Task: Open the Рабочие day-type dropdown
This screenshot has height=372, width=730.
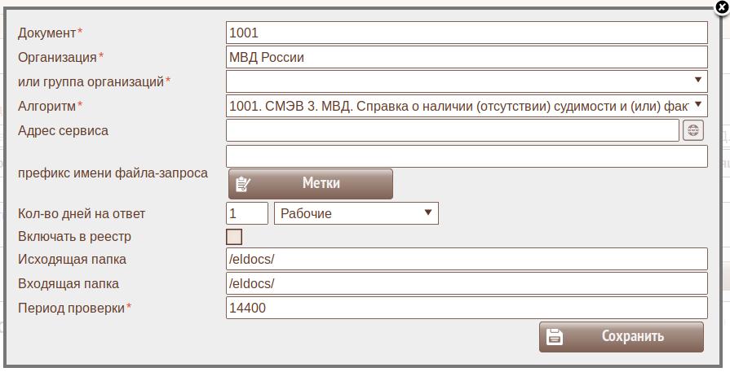Action: coord(357,213)
